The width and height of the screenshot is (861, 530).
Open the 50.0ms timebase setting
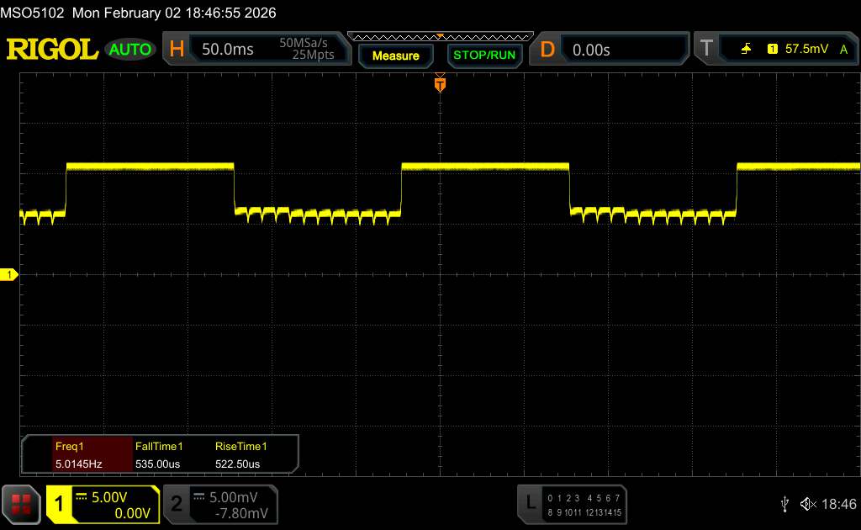pos(228,50)
